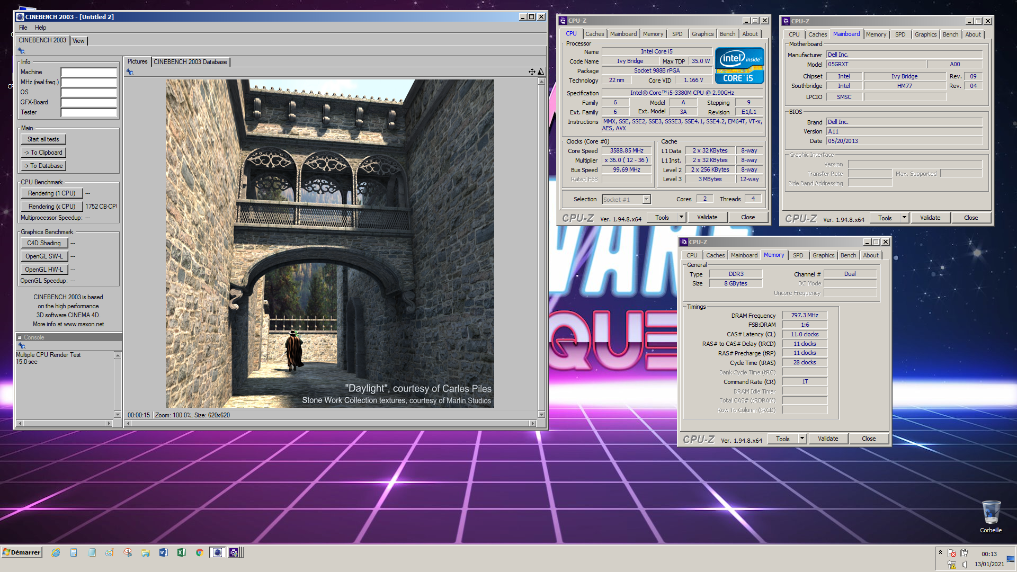Image resolution: width=1017 pixels, height=572 pixels.
Task: Click the Console panel pin icon
Action: [22, 346]
